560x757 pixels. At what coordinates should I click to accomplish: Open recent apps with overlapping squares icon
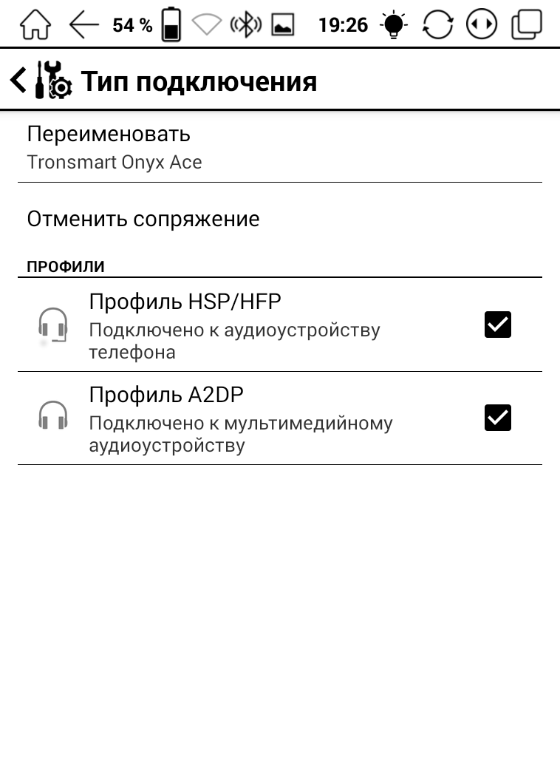[x=526, y=25]
